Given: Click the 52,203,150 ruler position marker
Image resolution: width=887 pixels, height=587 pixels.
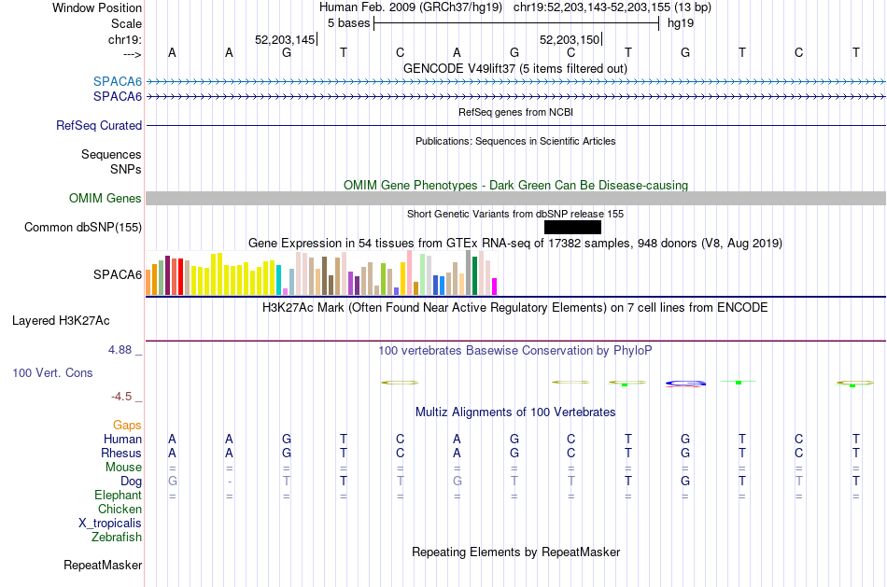Looking at the screenshot, I should pyautogui.click(x=570, y=39).
